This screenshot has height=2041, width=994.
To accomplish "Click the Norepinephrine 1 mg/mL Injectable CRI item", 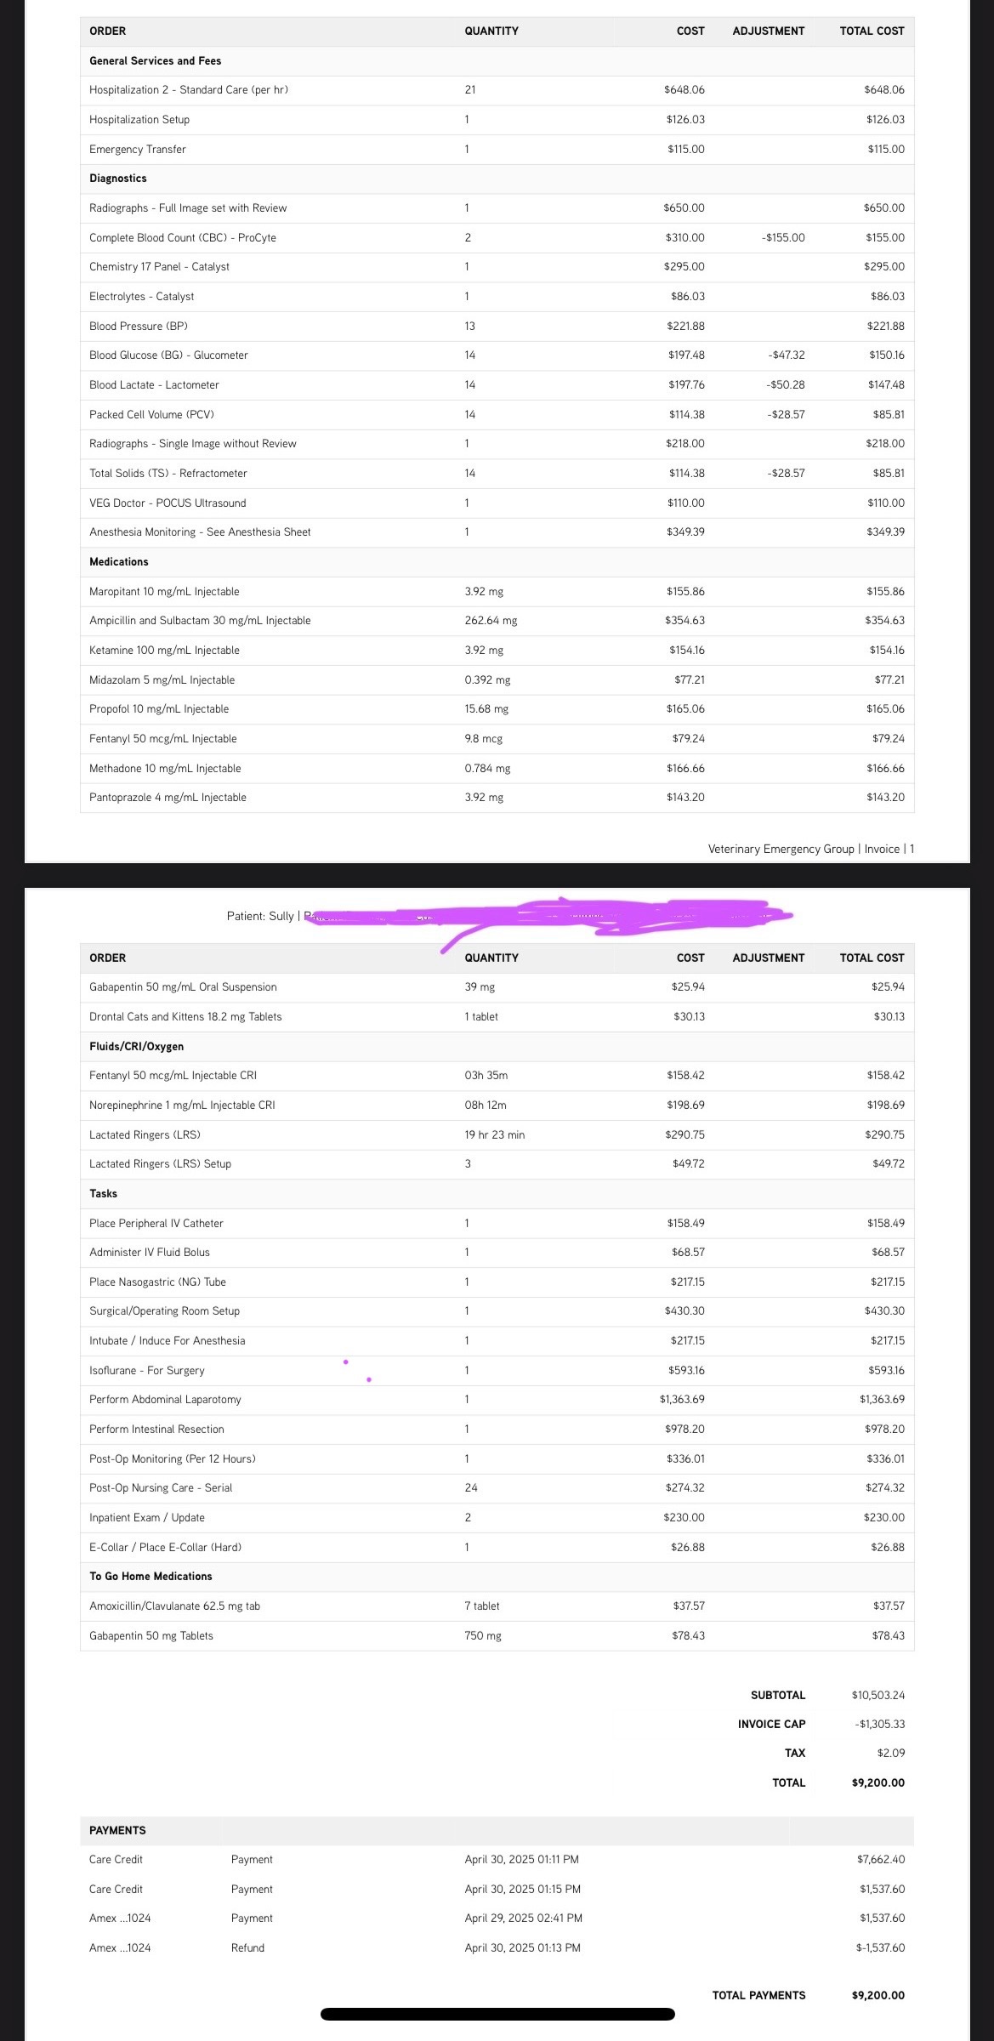I will point(182,1106).
